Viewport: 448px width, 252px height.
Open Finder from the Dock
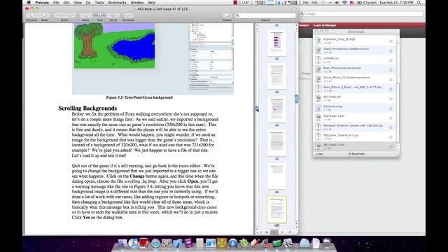[122, 243]
